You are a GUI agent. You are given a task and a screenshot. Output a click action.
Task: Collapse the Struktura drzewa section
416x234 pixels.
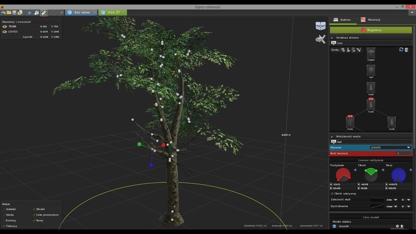pyautogui.click(x=332, y=38)
